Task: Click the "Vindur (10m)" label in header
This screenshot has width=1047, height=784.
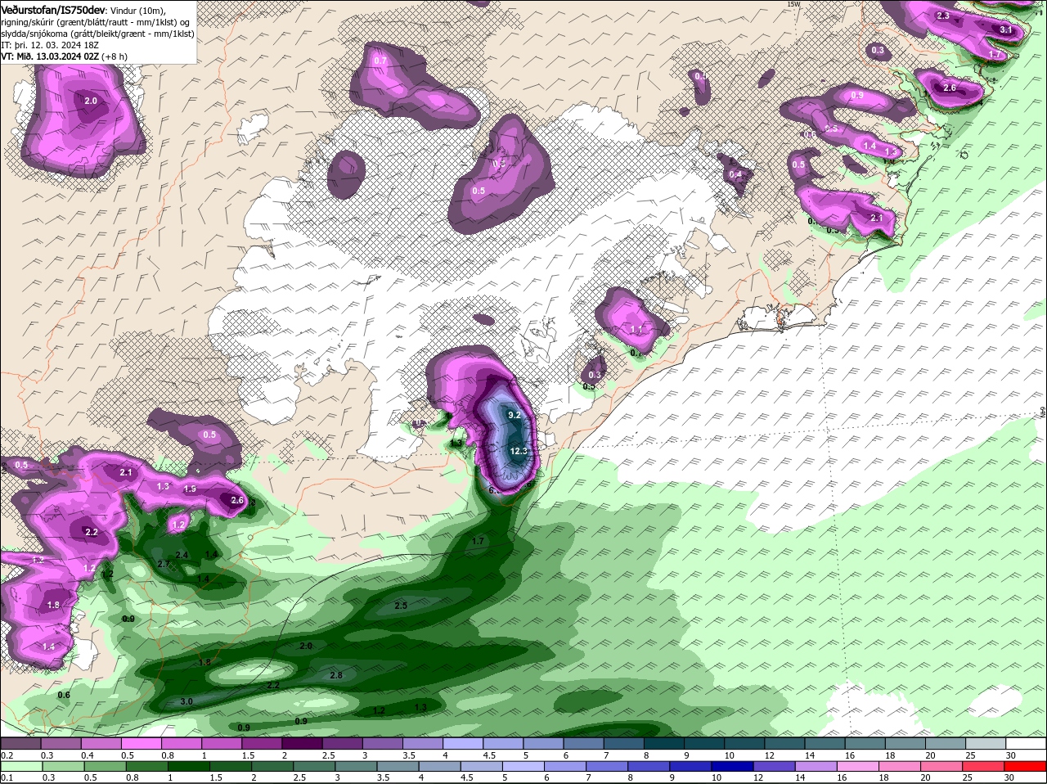Action: [137, 10]
